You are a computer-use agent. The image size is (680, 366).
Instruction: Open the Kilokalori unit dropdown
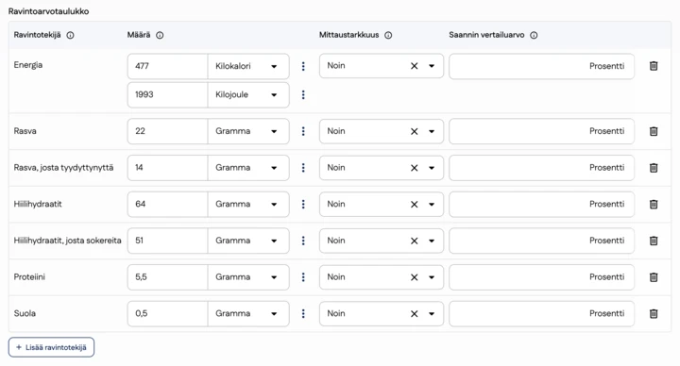click(x=248, y=66)
